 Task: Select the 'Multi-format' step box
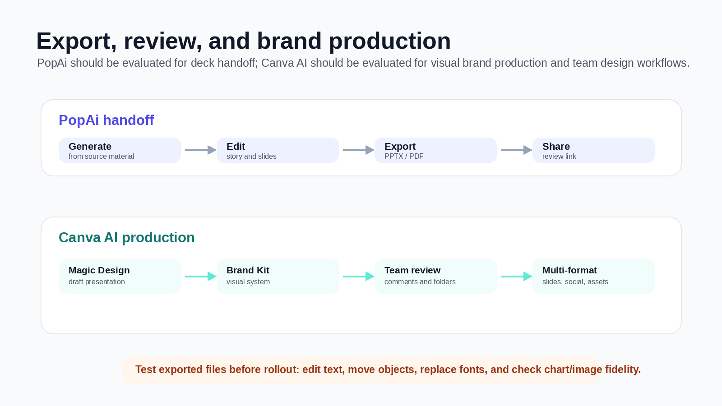click(x=593, y=277)
